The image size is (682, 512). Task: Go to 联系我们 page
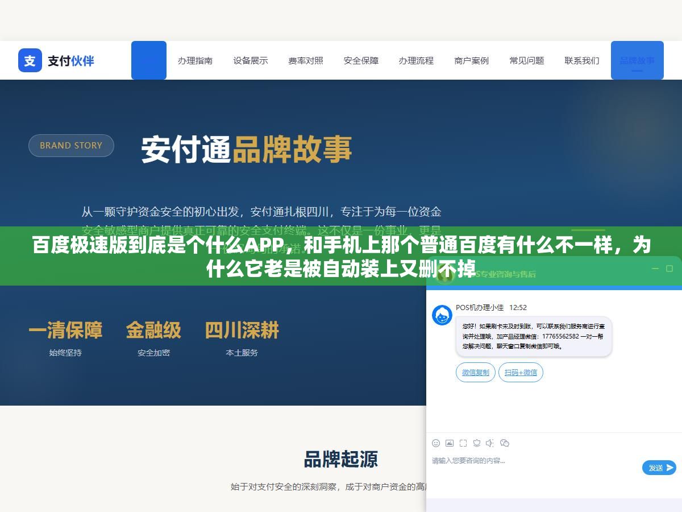pyautogui.click(x=582, y=60)
